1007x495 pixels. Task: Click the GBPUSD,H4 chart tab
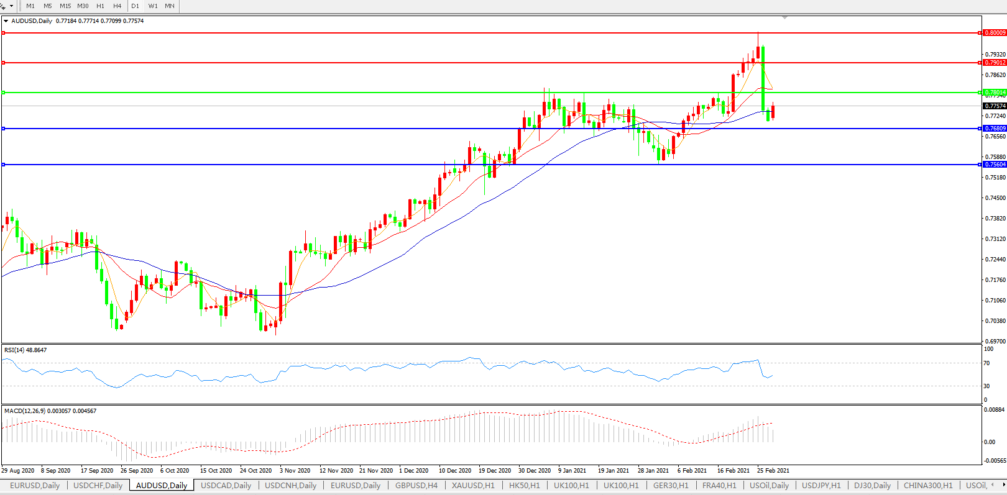(x=416, y=486)
